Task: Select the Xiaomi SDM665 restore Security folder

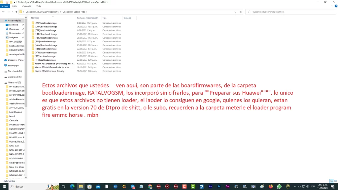Action: 50,71
